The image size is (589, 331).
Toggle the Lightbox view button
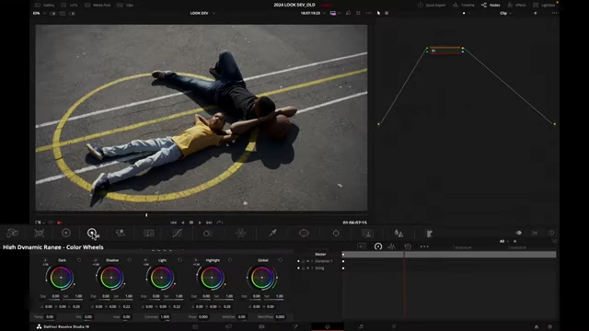coord(544,6)
